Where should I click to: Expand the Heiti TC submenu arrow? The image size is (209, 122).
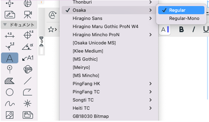point(150,108)
